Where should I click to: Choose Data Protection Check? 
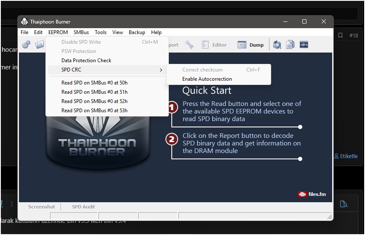click(107, 61)
